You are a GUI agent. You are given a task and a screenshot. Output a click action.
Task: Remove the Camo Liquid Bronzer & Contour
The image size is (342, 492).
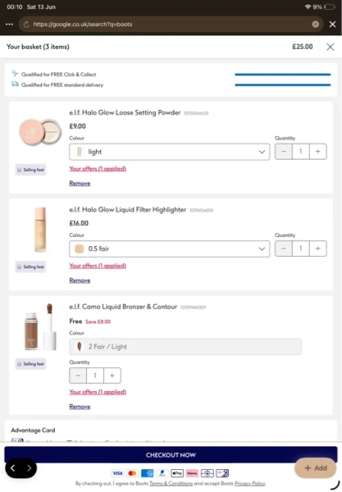pyautogui.click(x=80, y=407)
